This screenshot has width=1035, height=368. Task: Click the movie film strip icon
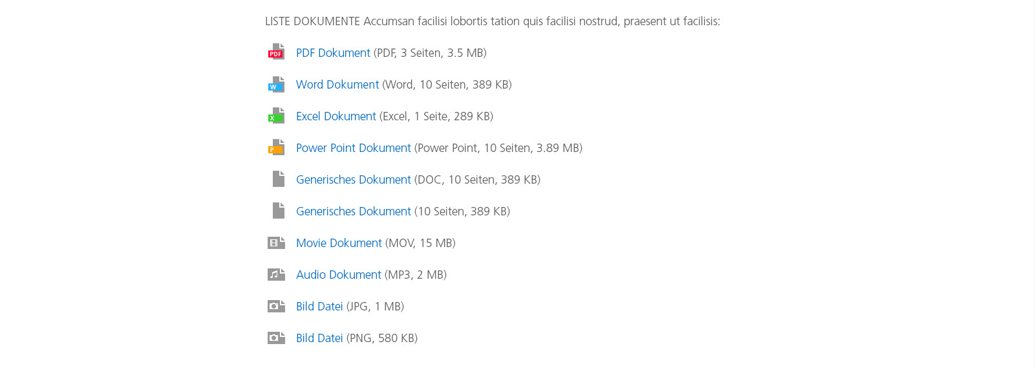tap(277, 243)
